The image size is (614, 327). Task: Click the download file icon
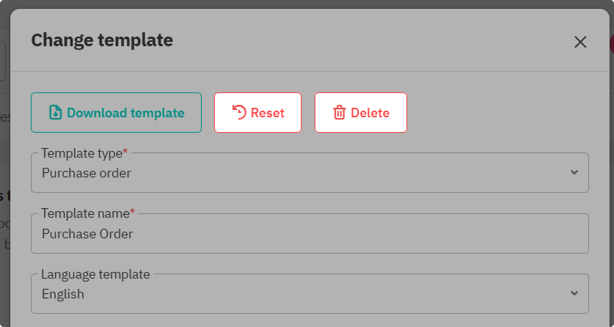[x=55, y=113]
